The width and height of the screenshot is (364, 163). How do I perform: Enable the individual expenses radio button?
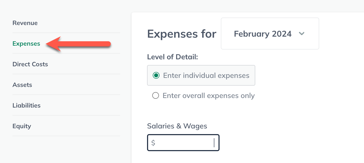156,75
